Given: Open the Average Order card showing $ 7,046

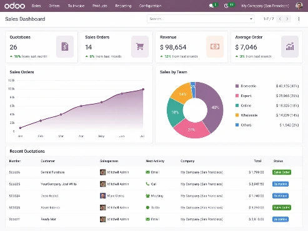Looking at the screenshot, I should (x=267, y=47).
